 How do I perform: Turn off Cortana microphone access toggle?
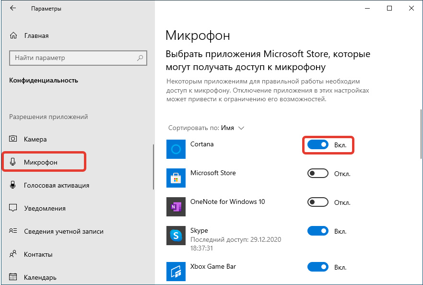click(317, 144)
